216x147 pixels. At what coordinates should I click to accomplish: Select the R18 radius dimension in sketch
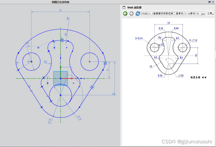click(45, 62)
